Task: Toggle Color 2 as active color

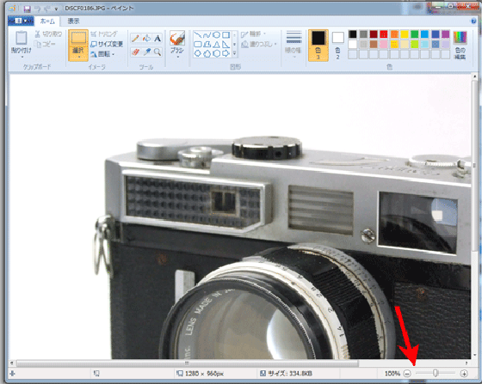Action: point(337,45)
